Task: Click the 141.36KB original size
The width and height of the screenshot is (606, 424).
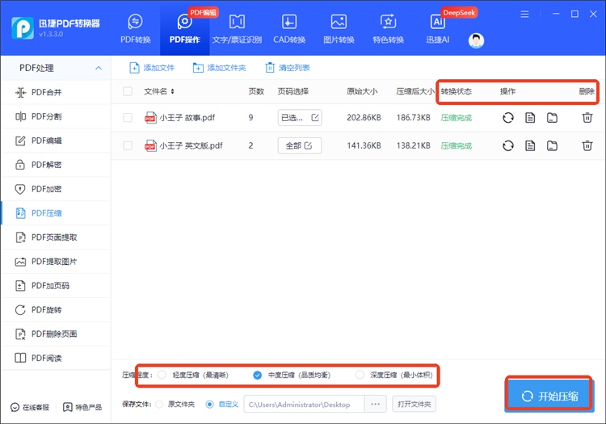Action: (364, 145)
